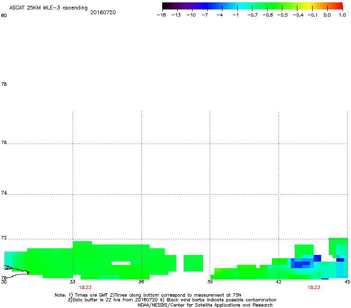Screen dimensions: 351x308
Task: Click the -4 color scale label
Action: (220, 15)
